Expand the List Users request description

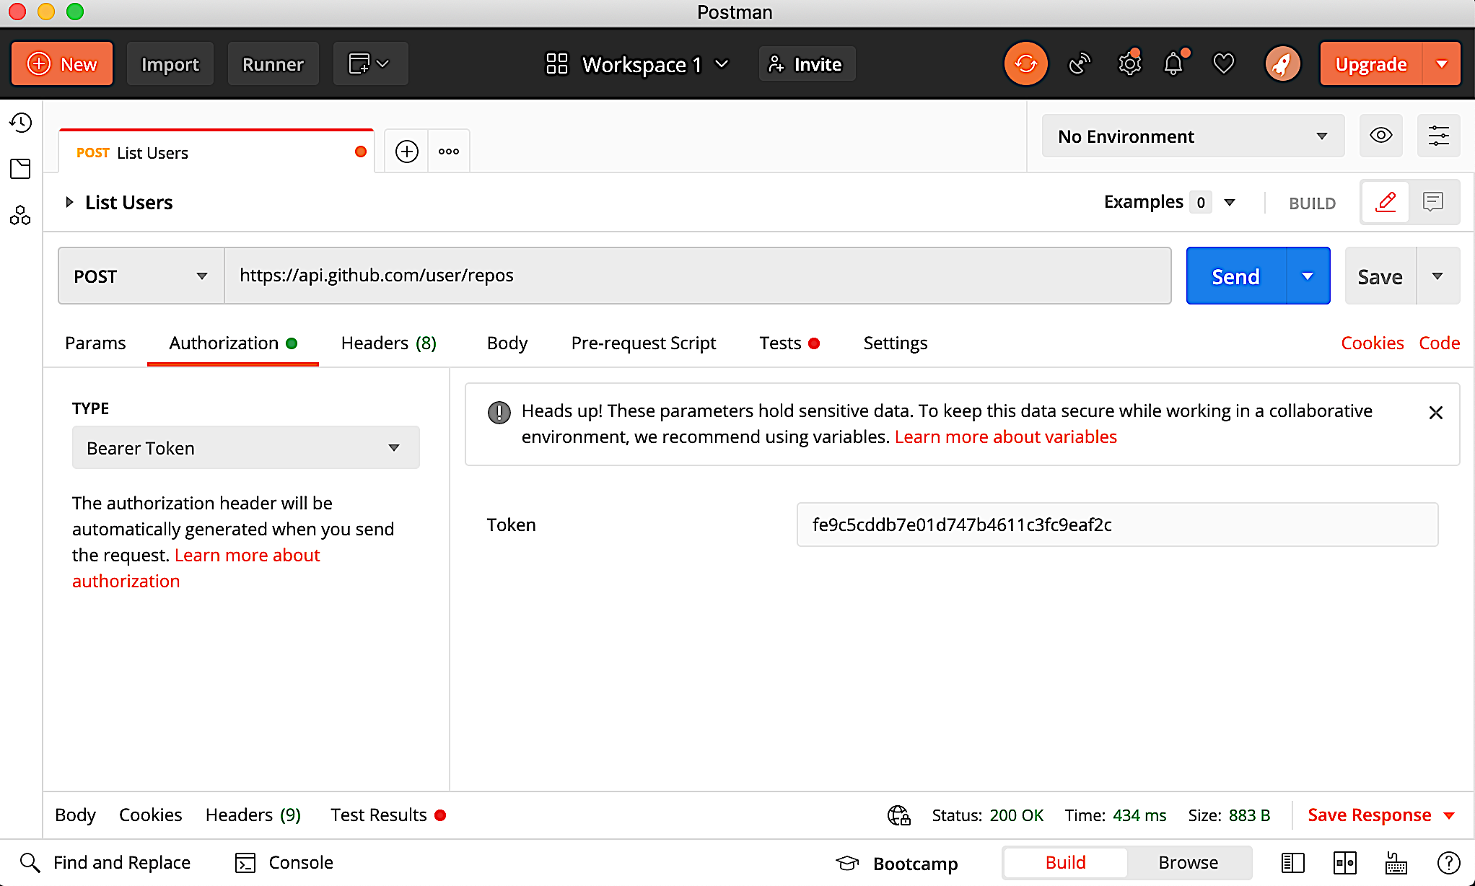[69, 202]
